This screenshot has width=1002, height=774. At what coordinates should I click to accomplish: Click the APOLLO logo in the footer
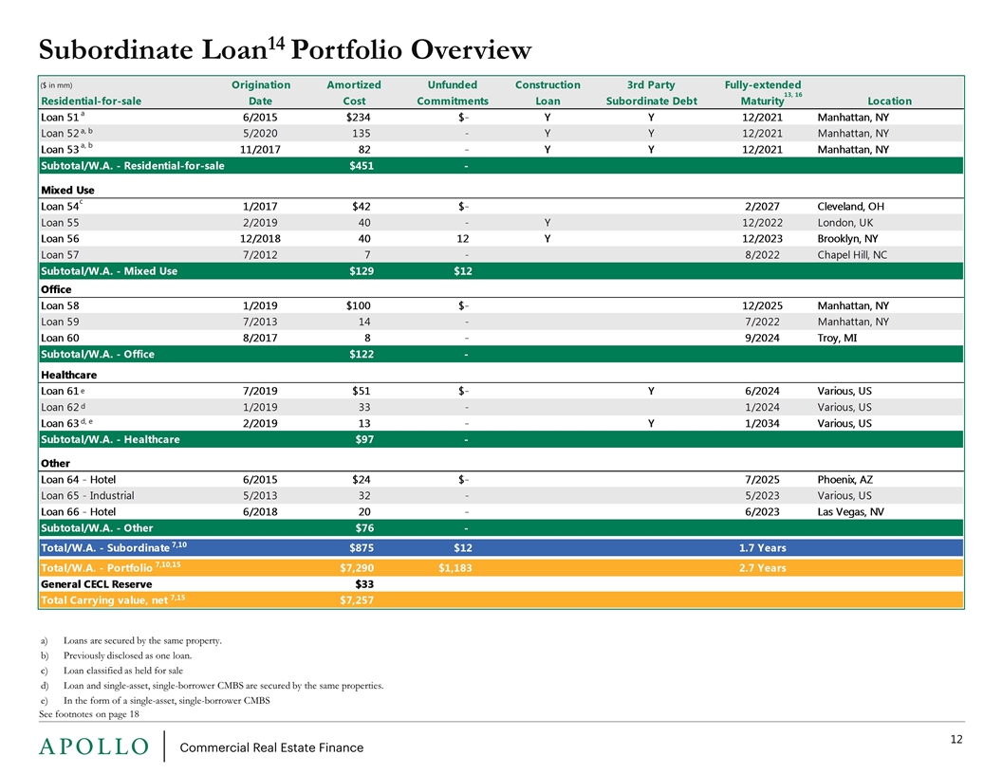(x=94, y=746)
